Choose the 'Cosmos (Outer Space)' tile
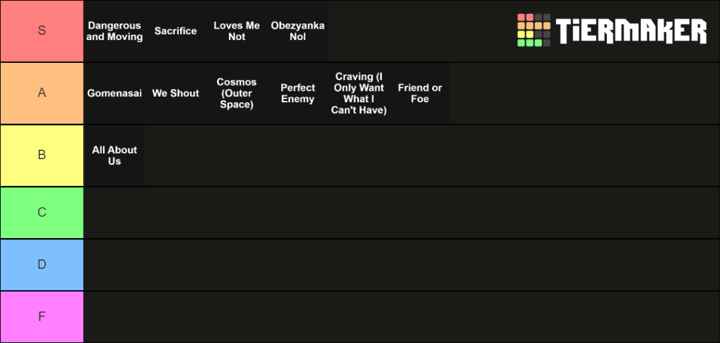 pyautogui.click(x=236, y=94)
